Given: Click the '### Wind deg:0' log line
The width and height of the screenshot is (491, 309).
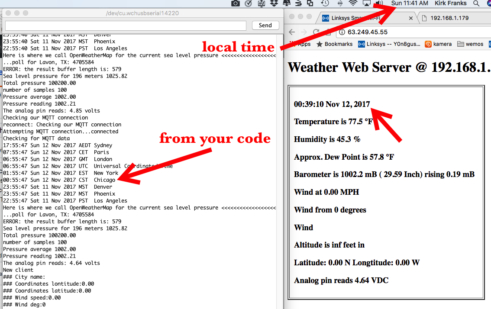Looking at the screenshot, I should (24, 304).
